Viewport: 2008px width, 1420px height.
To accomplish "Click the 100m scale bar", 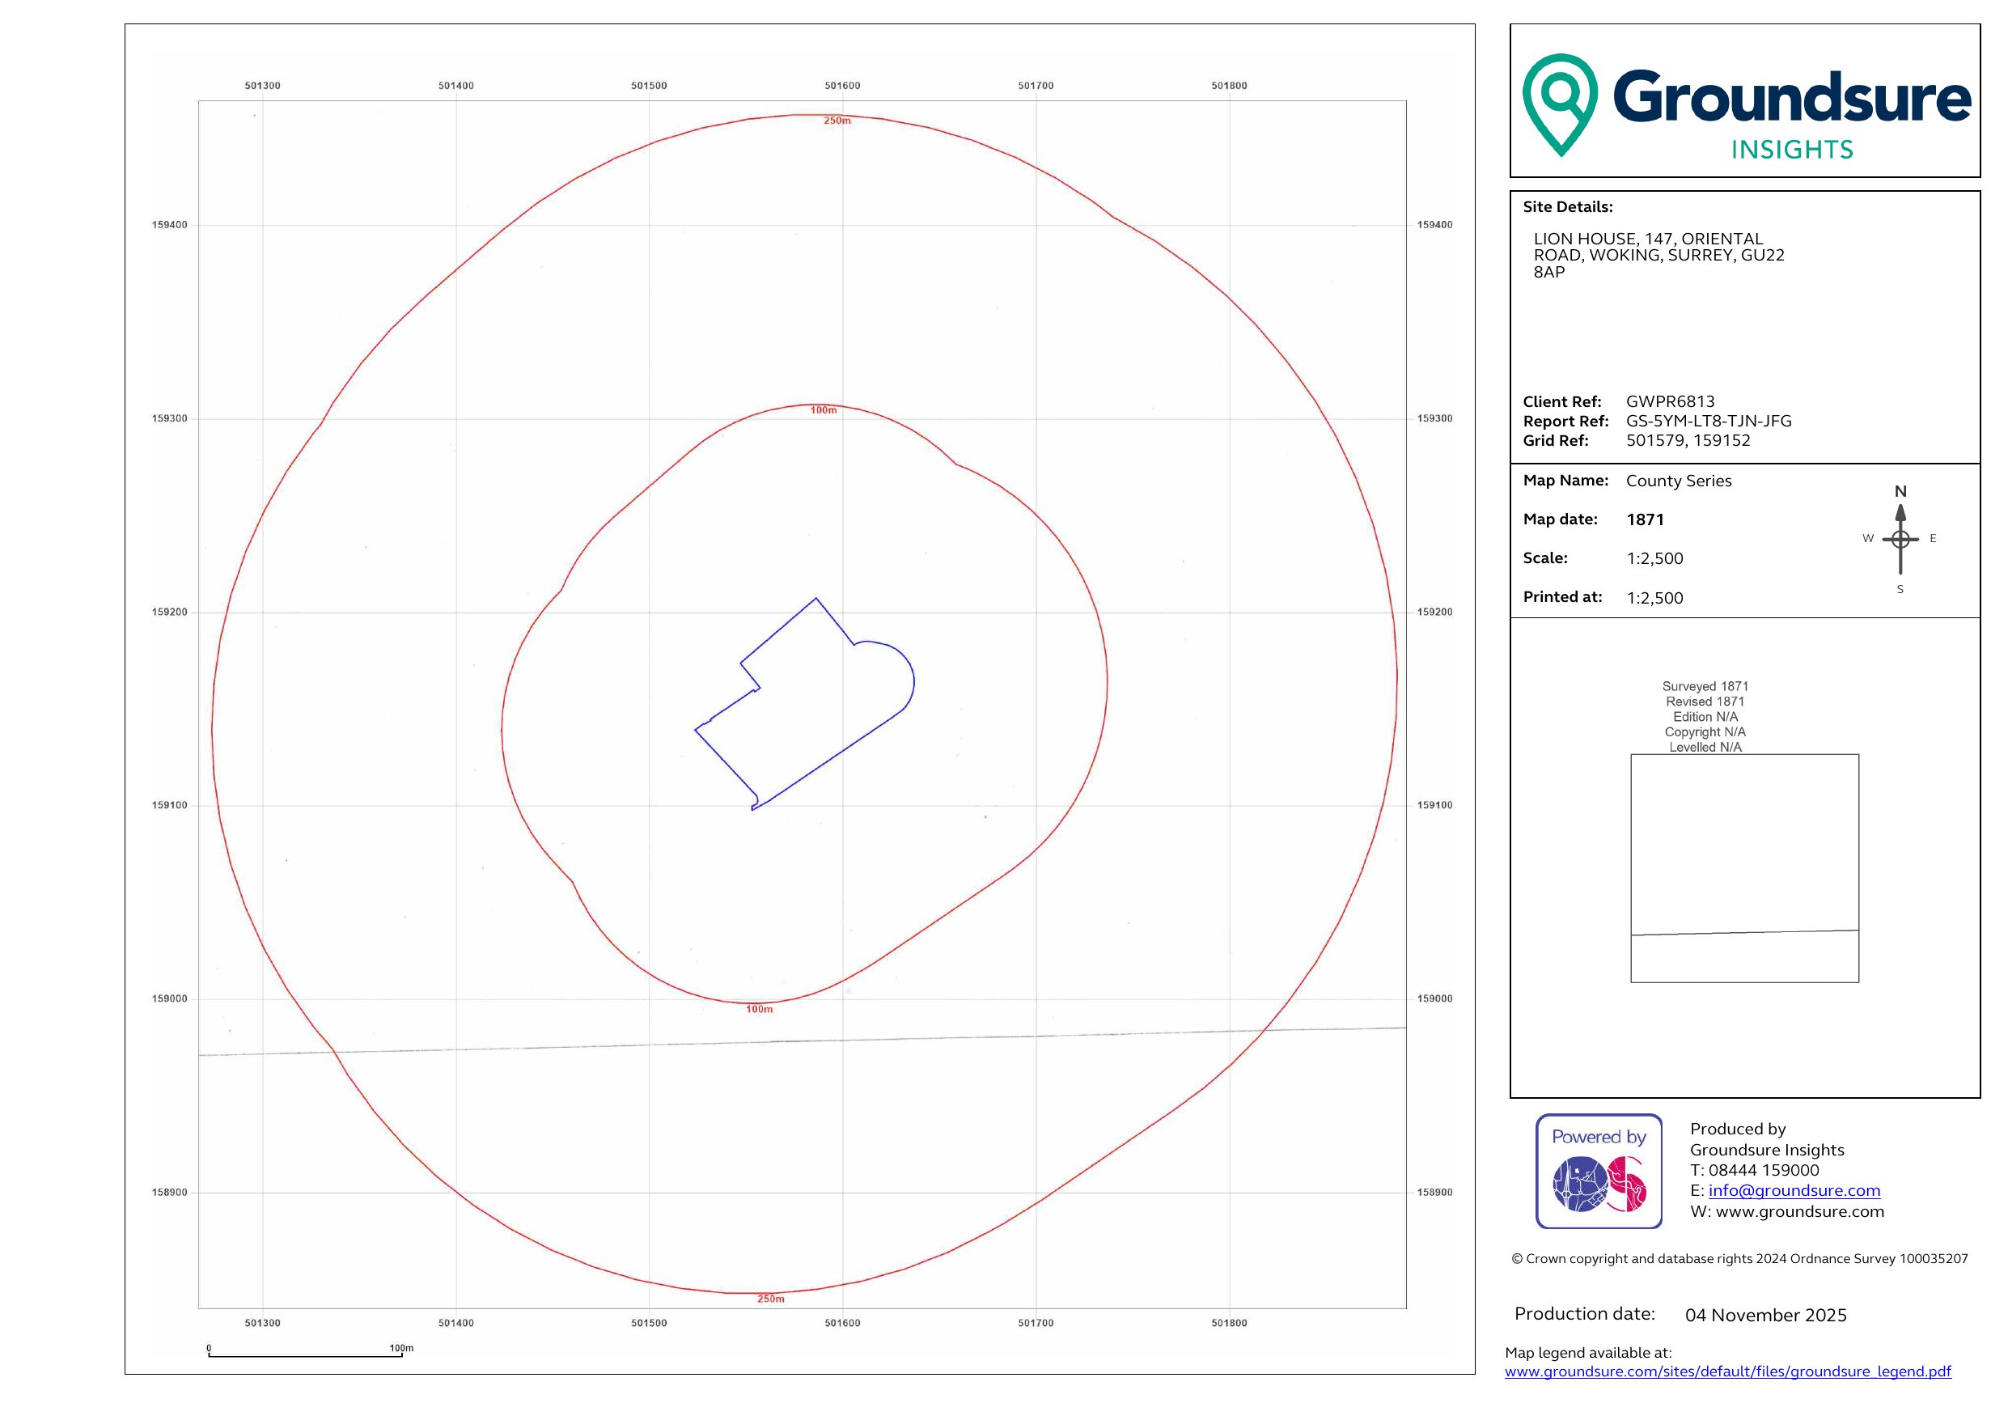I will click(304, 1355).
